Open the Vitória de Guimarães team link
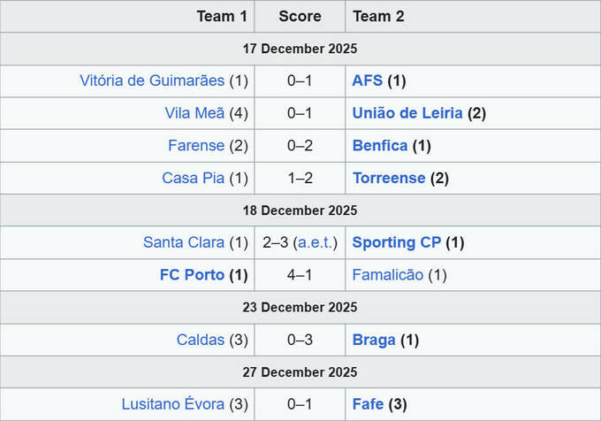 click(x=152, y=80)
